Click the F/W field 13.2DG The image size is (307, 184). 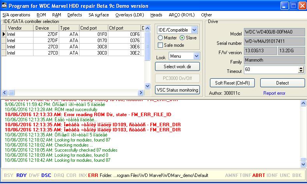[x=291, y=51]
